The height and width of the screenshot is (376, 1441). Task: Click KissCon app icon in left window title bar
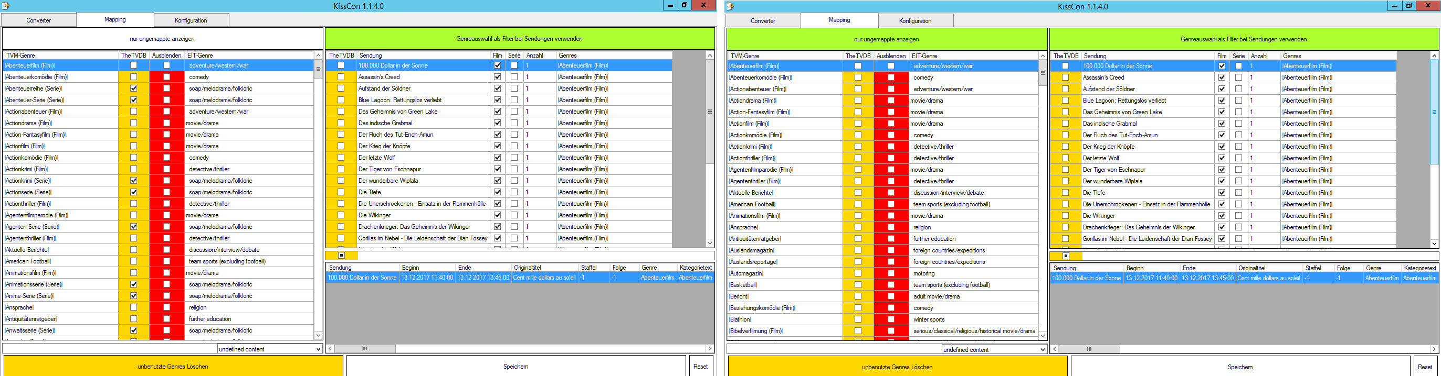(x=5, y=6)
